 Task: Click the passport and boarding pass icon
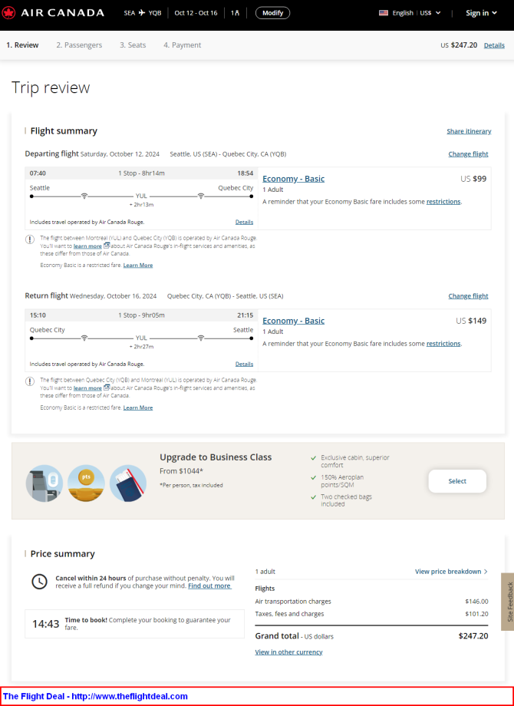128,483
